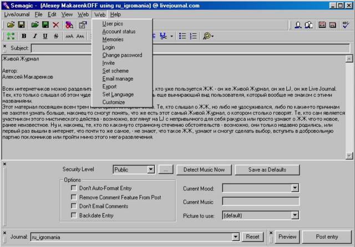Close the options panel with its x
355x247 pixels.
4,164
